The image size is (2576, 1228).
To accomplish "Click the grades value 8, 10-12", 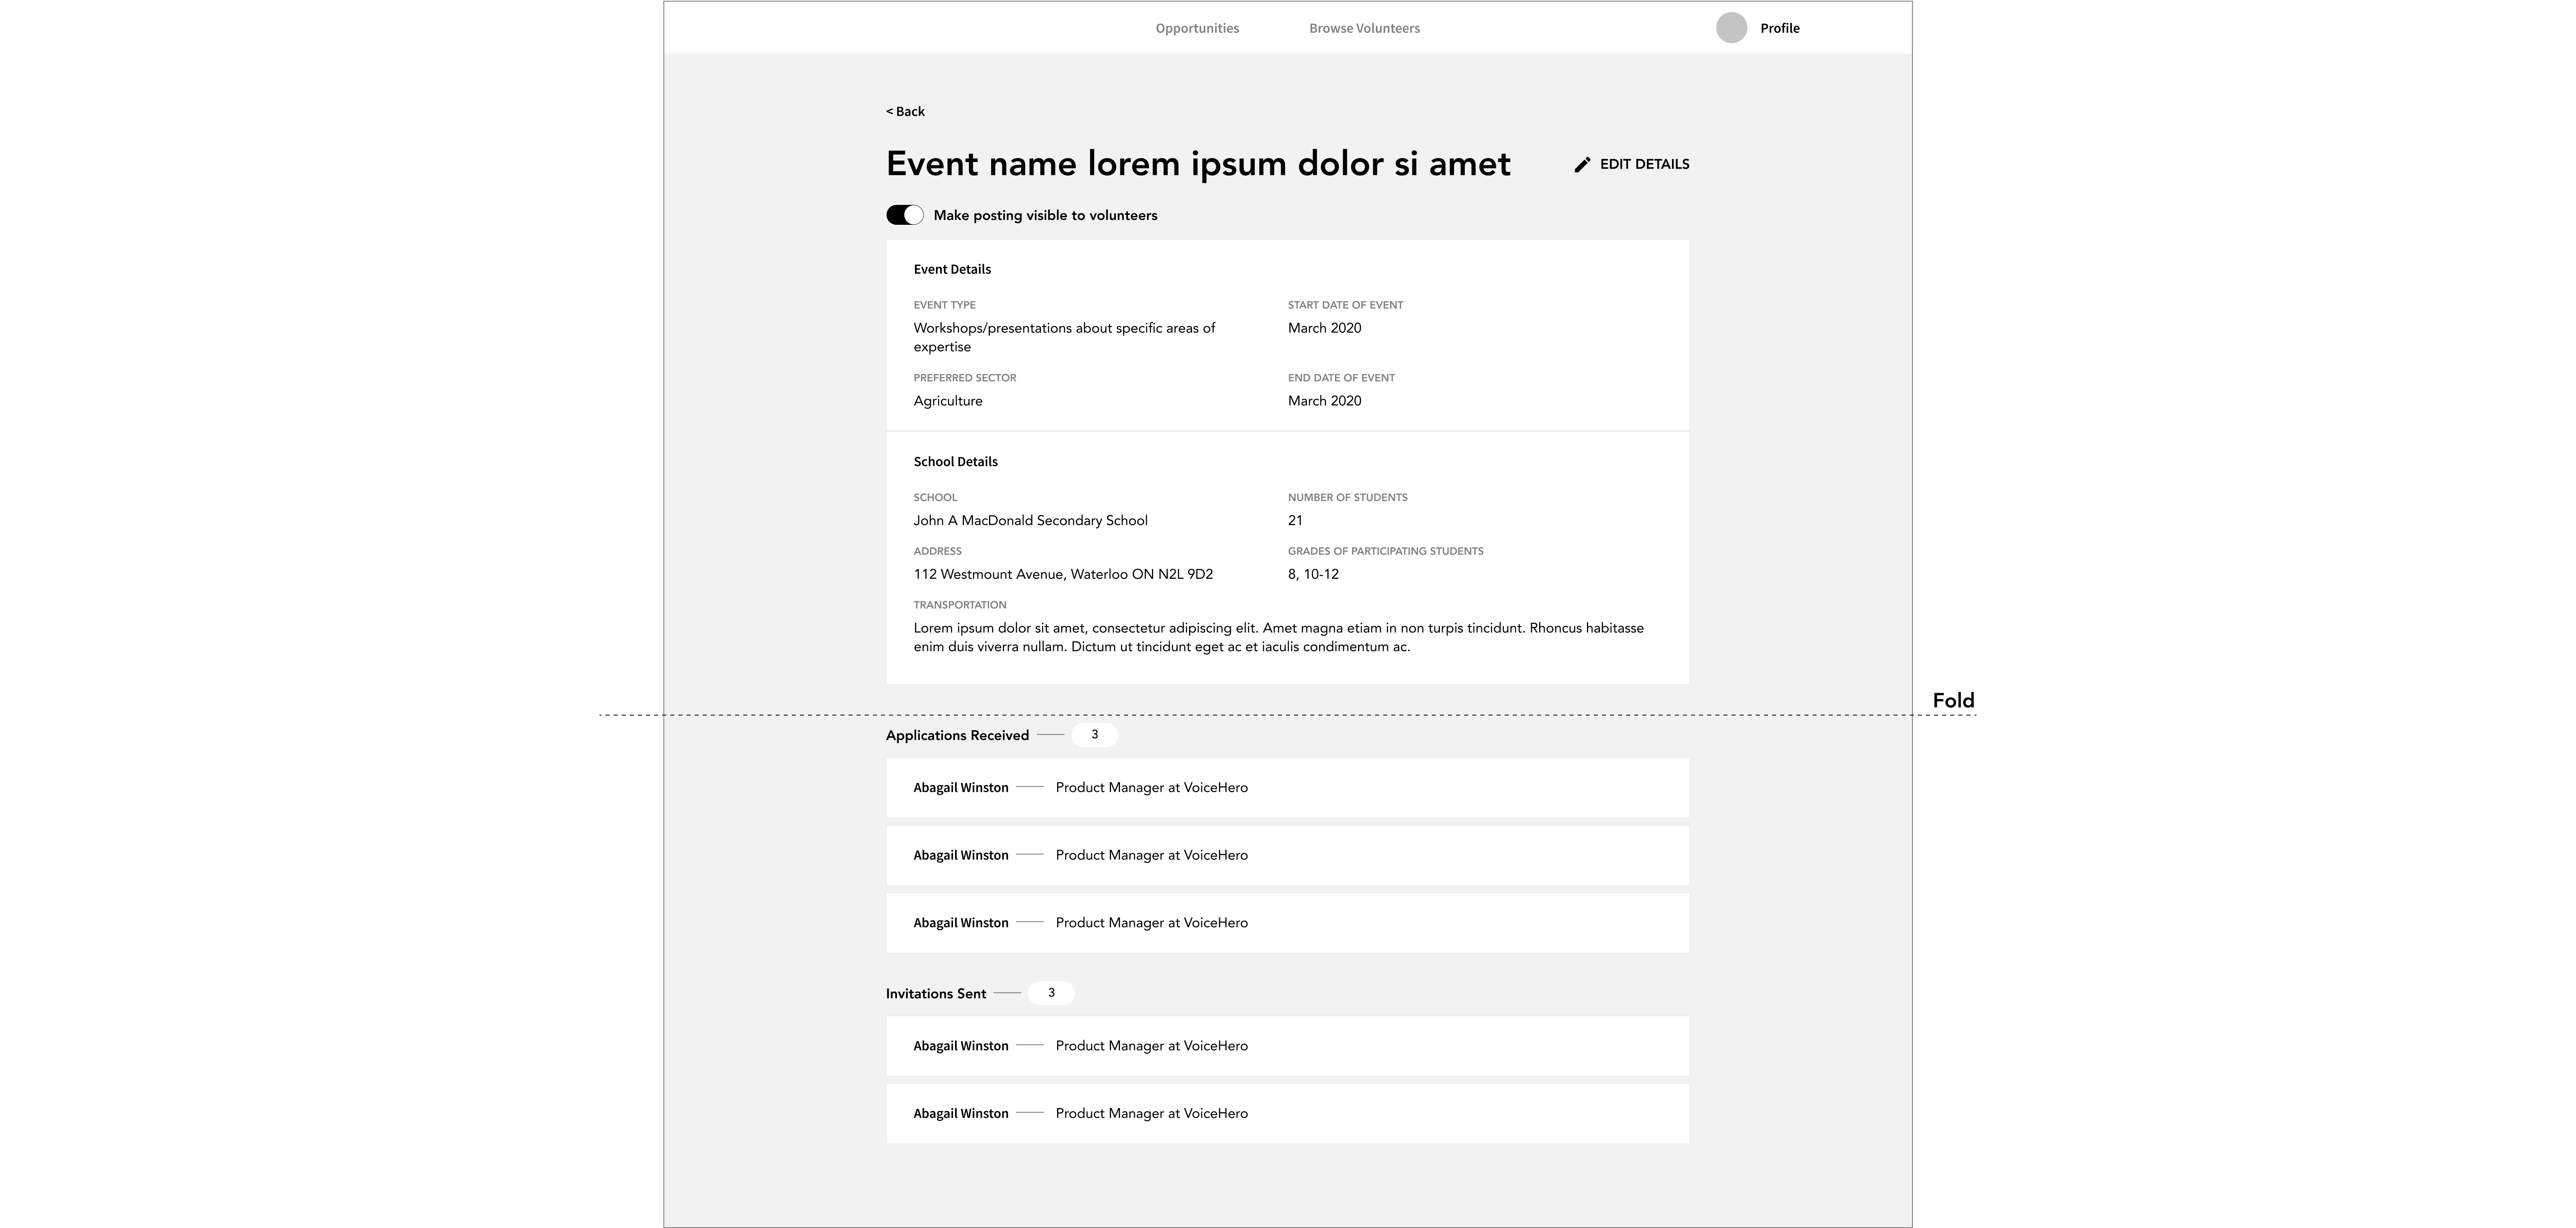I will (x=1313, y=574).
